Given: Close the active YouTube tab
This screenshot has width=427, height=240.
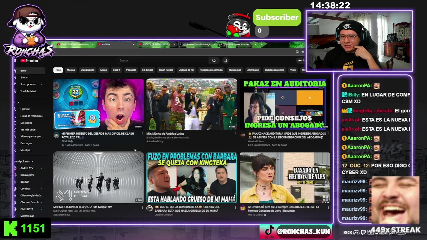Looking at the screenshot, I should 133,44.
